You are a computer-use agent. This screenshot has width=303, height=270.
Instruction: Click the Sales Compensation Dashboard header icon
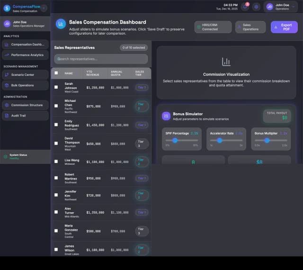[x=61, y=24]
